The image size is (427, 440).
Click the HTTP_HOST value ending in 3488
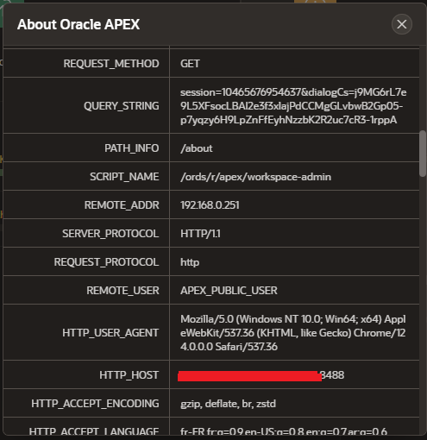tap(261, 375)
